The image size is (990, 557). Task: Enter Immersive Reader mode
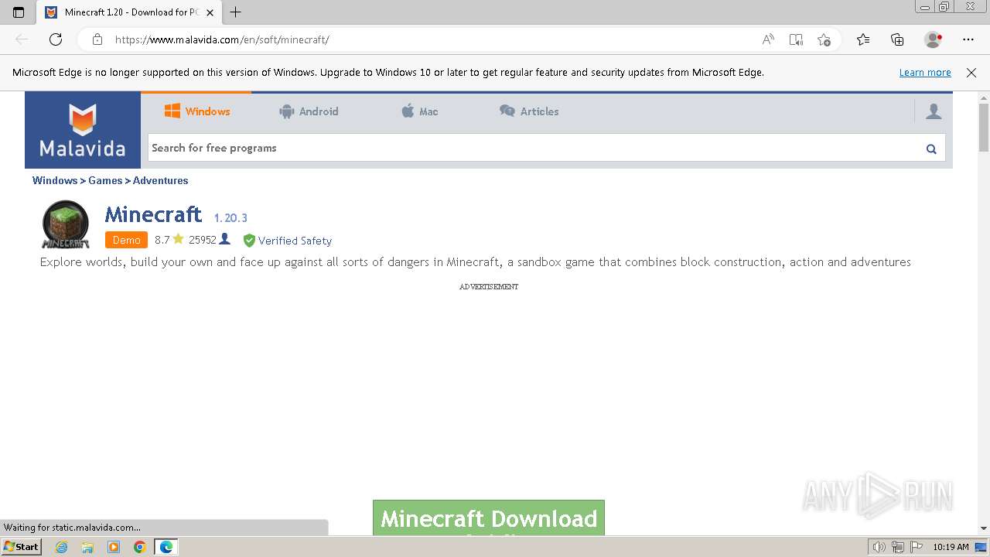tap(796, 39)
